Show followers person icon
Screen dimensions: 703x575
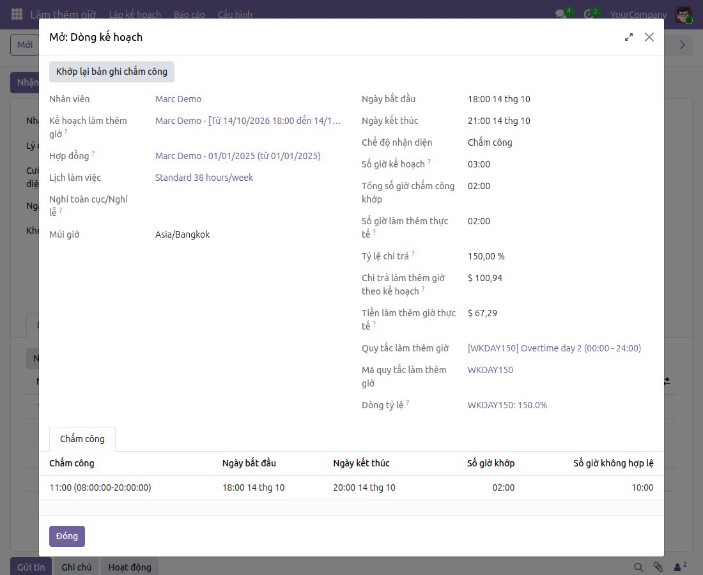(678, 567)
